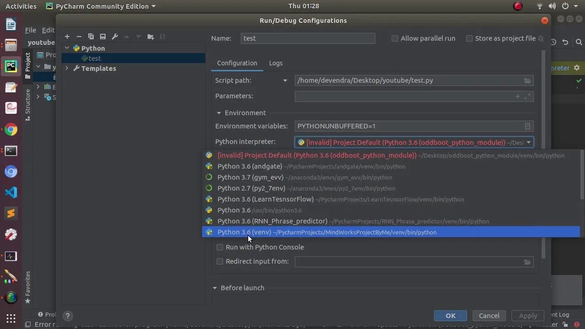This screenshot has width=585, height=329.
Task: Click the Apply button
Action: [528, 316]
